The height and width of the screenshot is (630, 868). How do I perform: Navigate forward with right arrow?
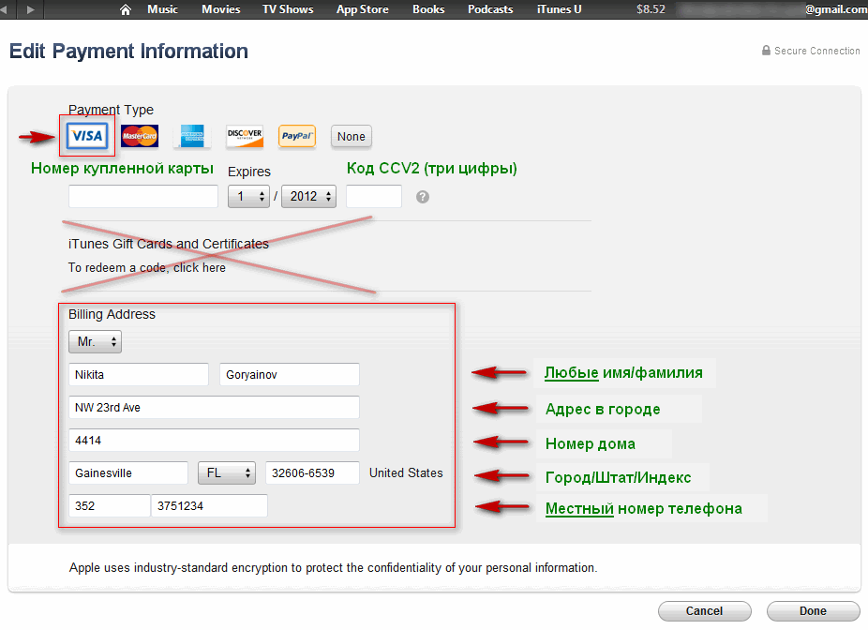(x=31, y=9)
